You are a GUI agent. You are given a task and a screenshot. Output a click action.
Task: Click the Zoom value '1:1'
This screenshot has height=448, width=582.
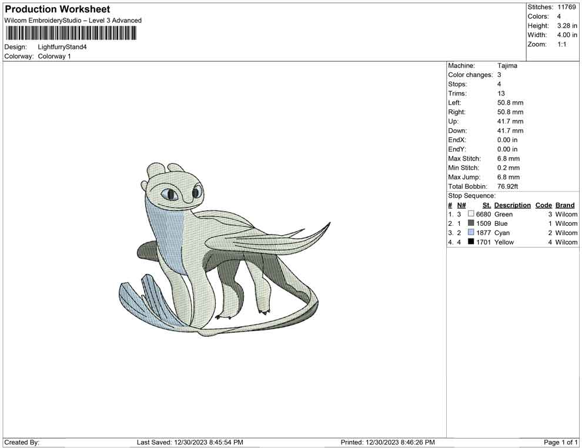pyautogui.click(x=562, y=44)
